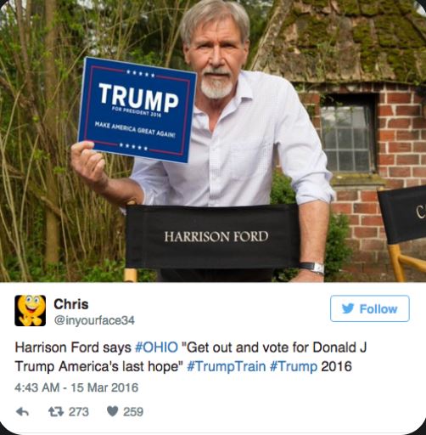Image resolution: width=426 pixels, height=435 pixels.
Task: Click the tweet text body
Action: coord(191,357)
